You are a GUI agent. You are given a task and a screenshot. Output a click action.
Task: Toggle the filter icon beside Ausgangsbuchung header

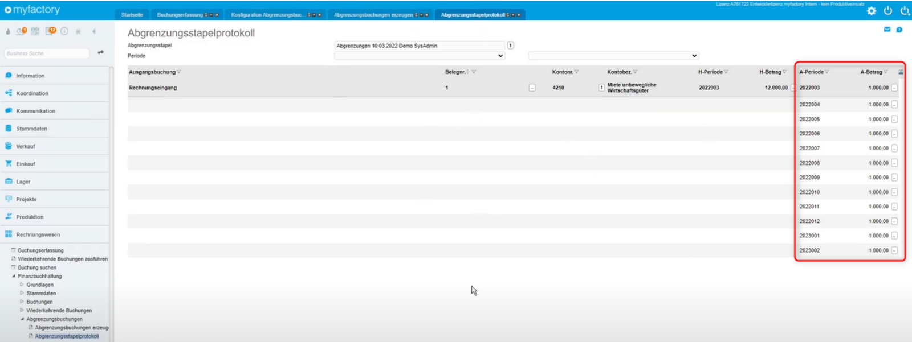[179, 72]
